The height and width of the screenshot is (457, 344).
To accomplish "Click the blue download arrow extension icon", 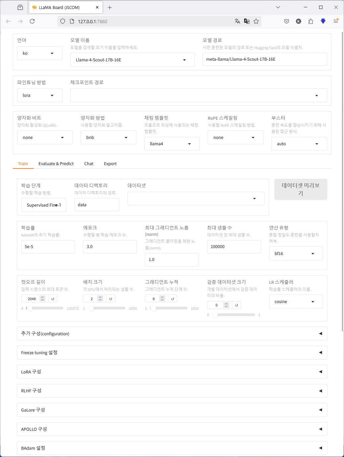I will click(323, 21).
